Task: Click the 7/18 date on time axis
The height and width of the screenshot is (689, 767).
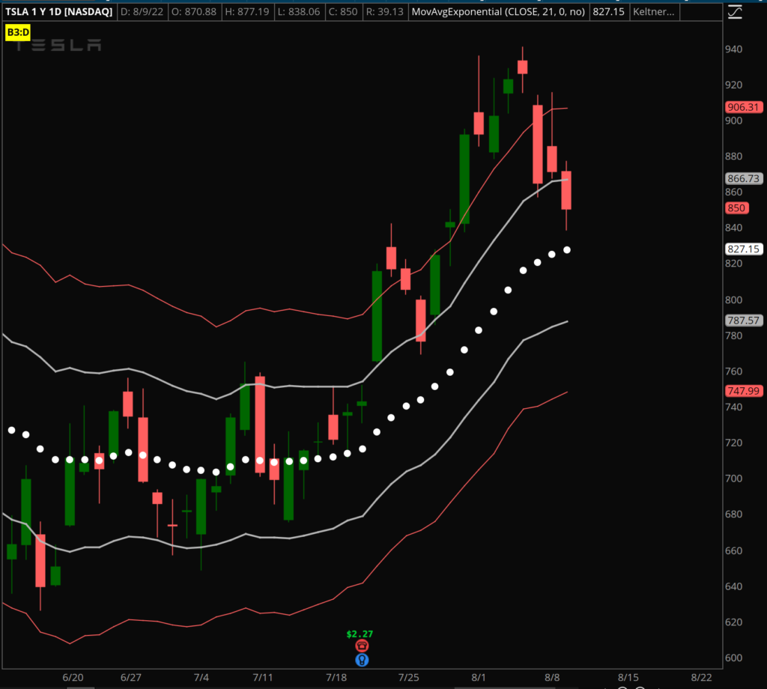Action: click(x=336, y=678)
